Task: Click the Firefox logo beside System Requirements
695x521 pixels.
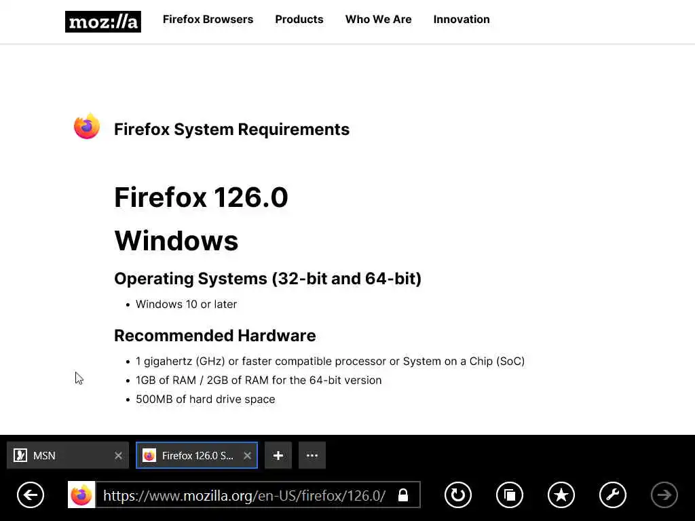Action: (87, 126)
